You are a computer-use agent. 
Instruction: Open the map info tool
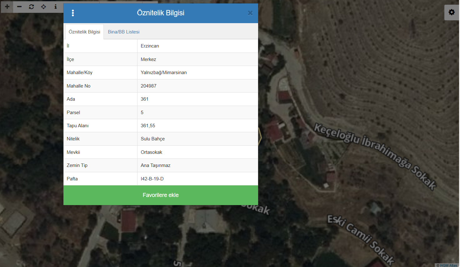56,7
